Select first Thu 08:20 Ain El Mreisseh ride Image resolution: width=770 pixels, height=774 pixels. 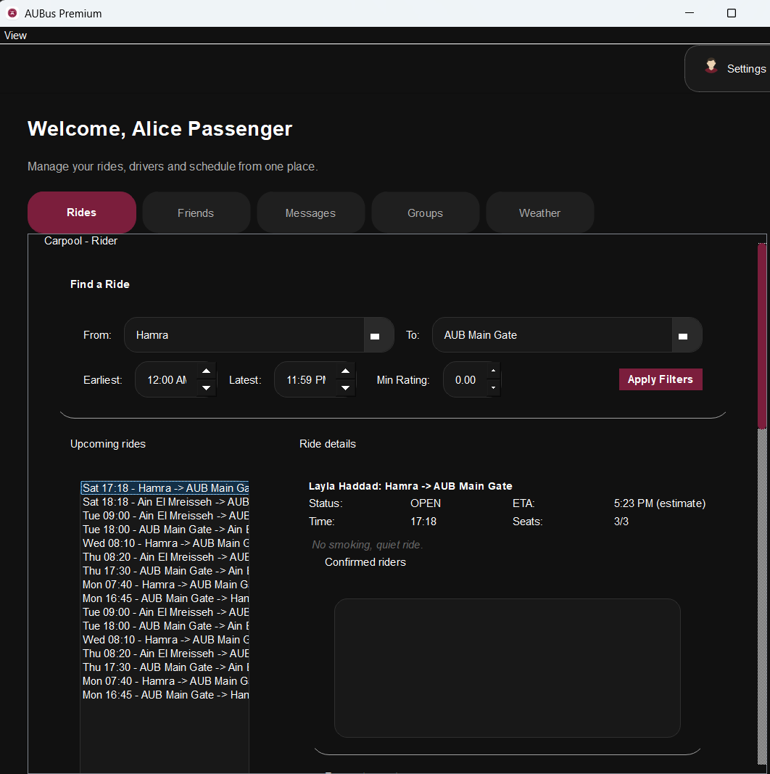click(x=165, y=557)
